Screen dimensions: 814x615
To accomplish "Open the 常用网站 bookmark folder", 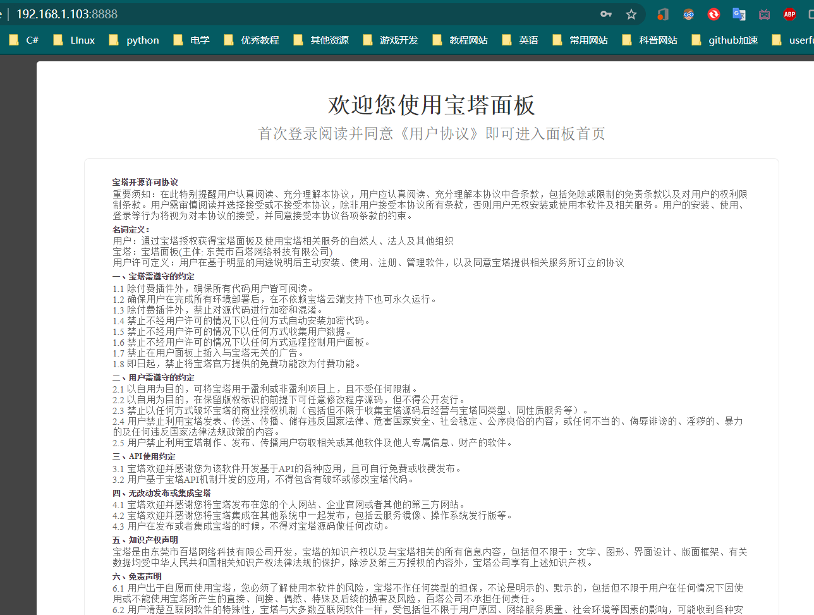I will pos(580,40).
